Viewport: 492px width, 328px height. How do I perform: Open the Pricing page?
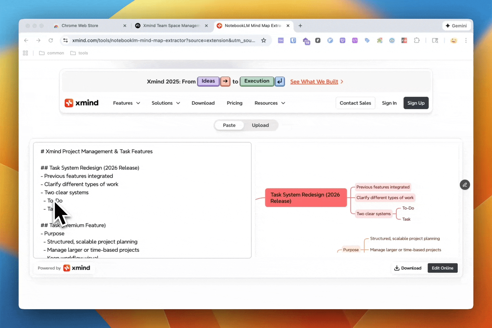pos(234,103)
